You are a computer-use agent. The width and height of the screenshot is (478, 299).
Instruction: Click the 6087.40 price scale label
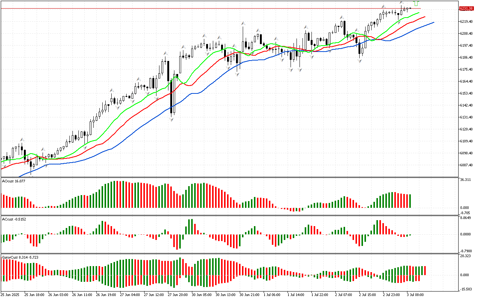pyautogui.click(x=466, y=165)
